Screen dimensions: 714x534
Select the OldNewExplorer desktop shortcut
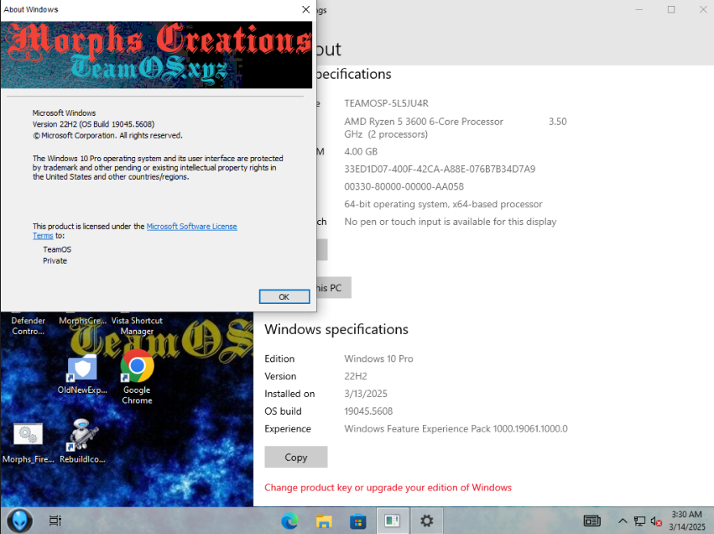point(82,374)
